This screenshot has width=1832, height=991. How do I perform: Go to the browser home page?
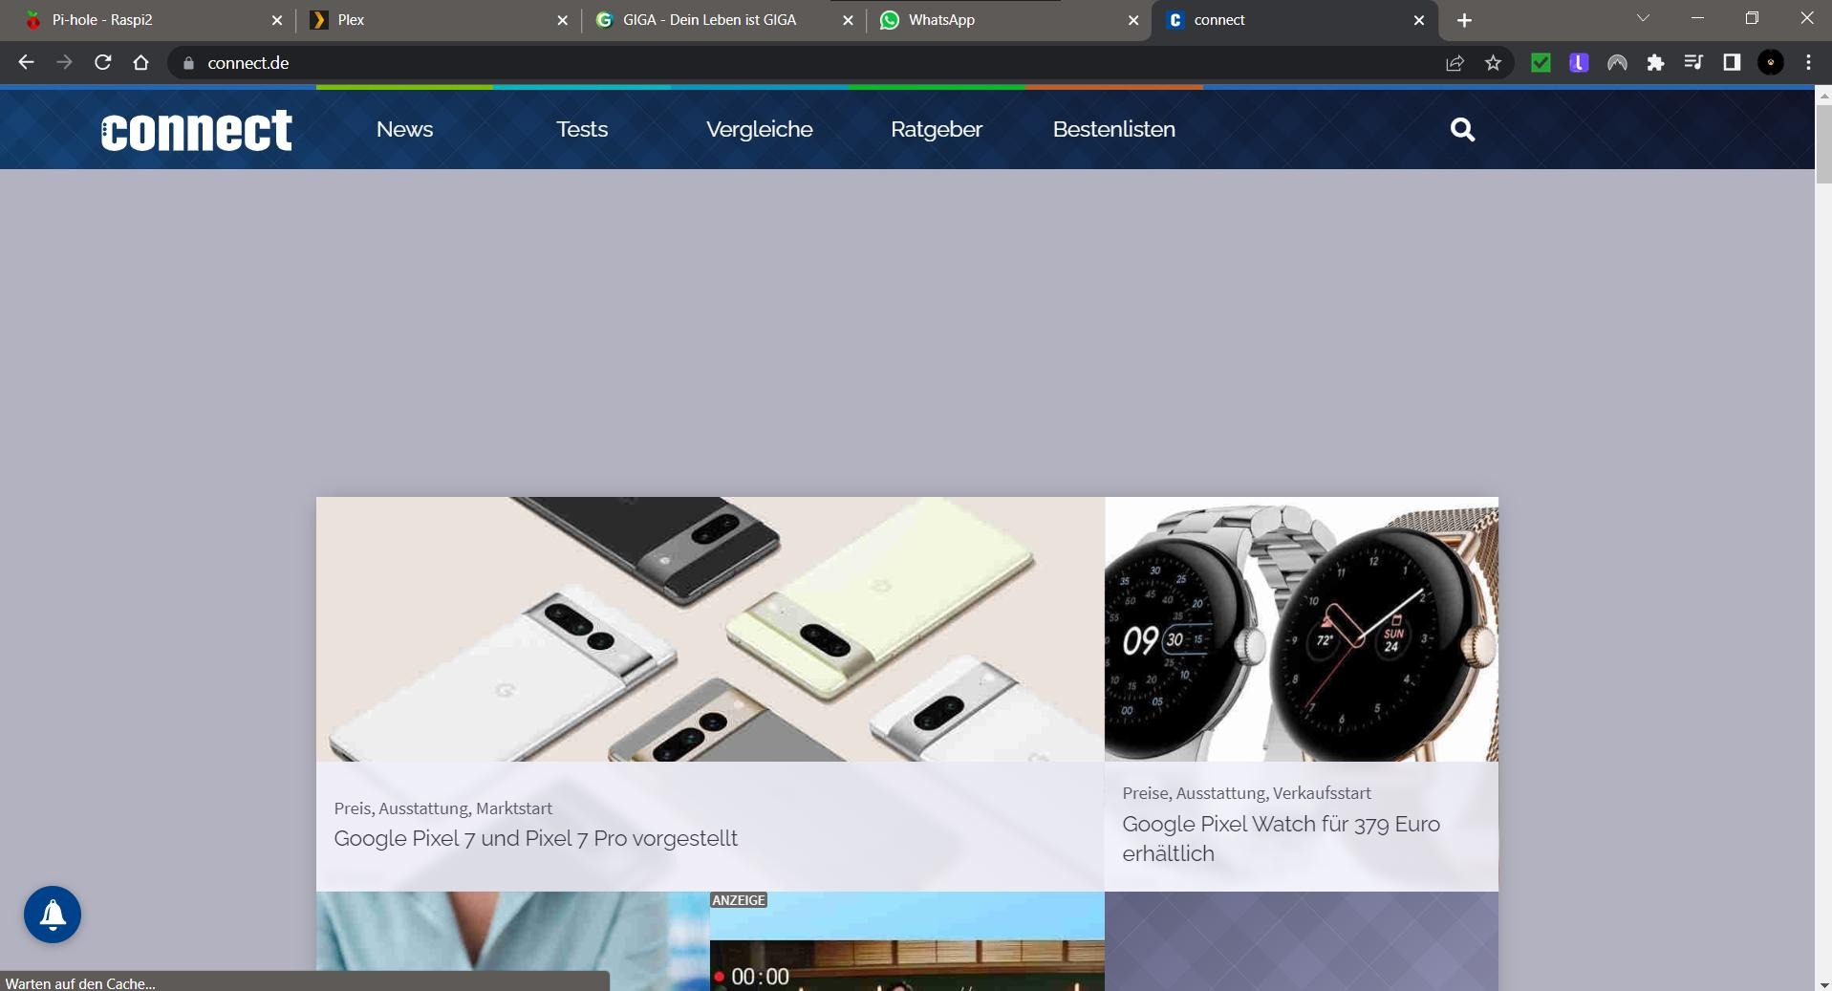[141, 63]
